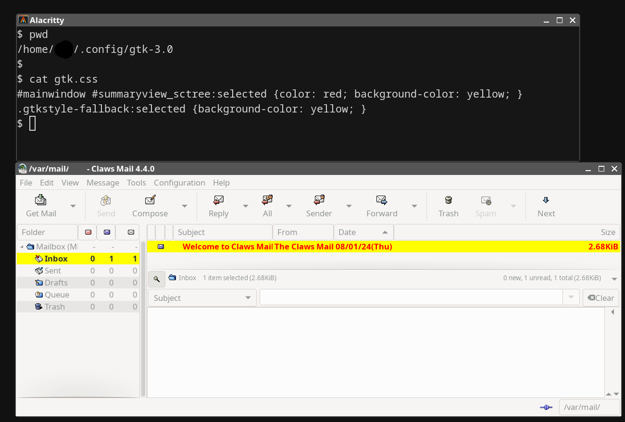Screen dimensions: 625x422
Task: Click the Compose email icon
Action: [x=150, y=200]
